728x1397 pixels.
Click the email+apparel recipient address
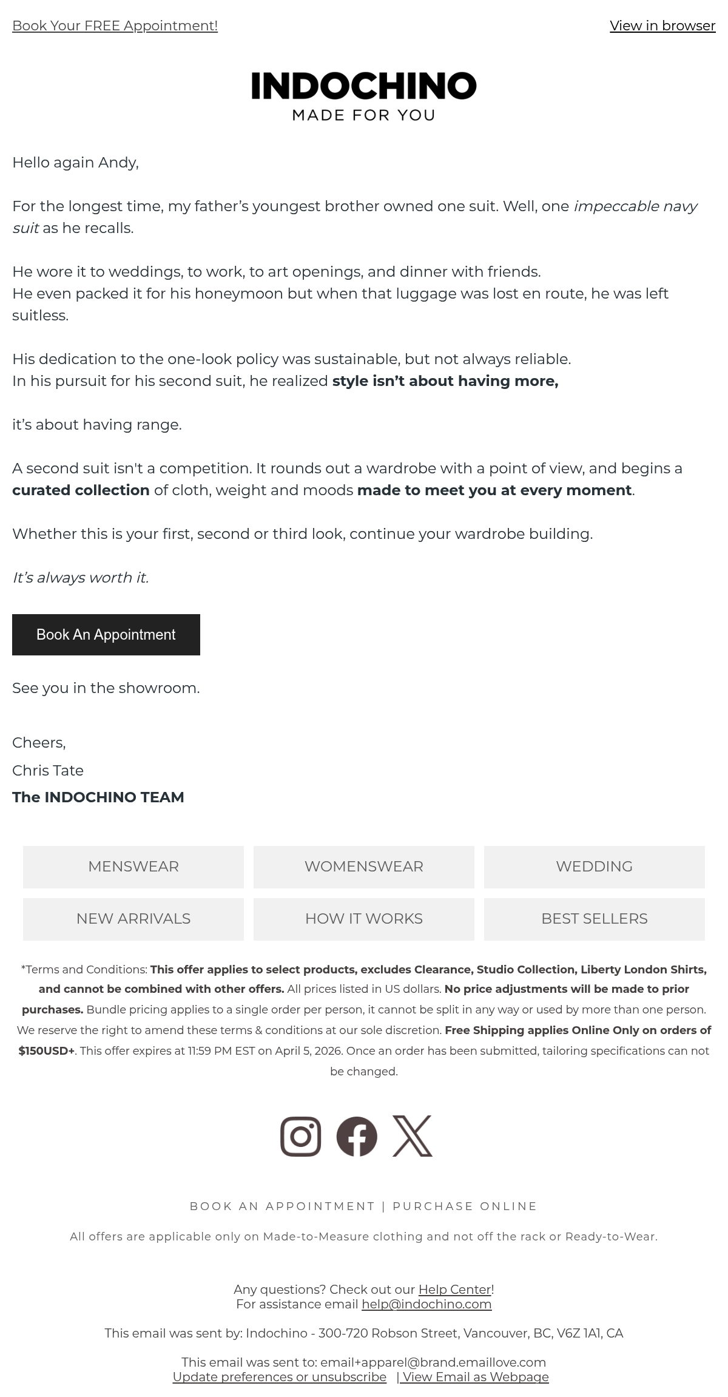pos(433,1362)
